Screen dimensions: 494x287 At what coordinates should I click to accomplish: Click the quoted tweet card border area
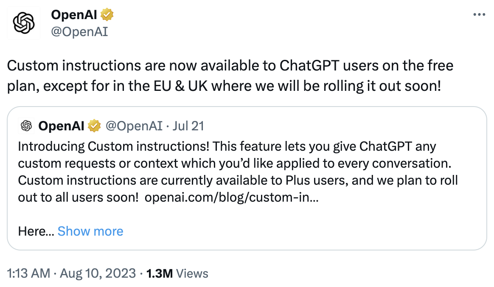(247, 178)
